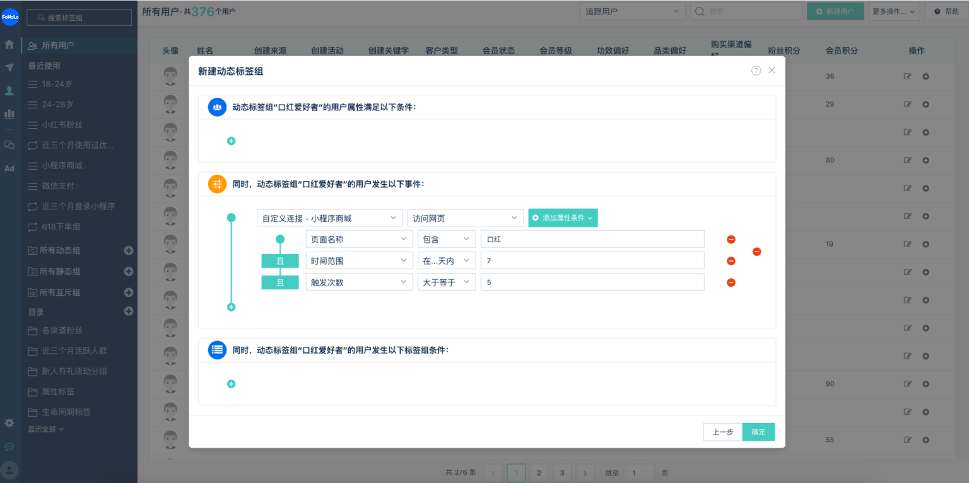Image resolution: width=969 pixels, height=483 pixels.
Task: Add a user attribute condition with plus icon
Action: (x=231, y=141)
